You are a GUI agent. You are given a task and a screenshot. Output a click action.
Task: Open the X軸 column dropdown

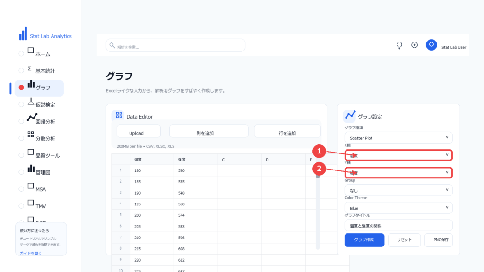pyautogui.click(x=398, y=155)
